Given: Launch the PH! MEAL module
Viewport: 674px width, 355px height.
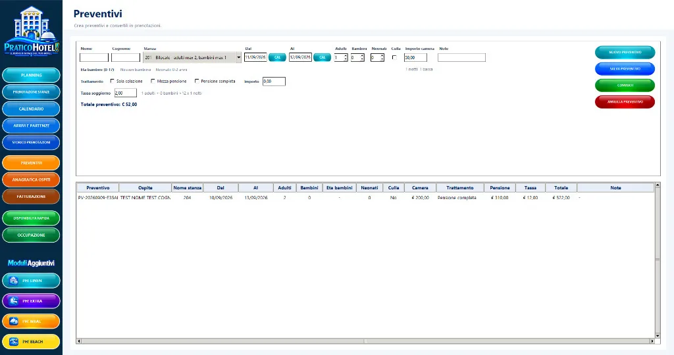Looking at the screenshot, I should pyautogui.click(x=31, y=321).
